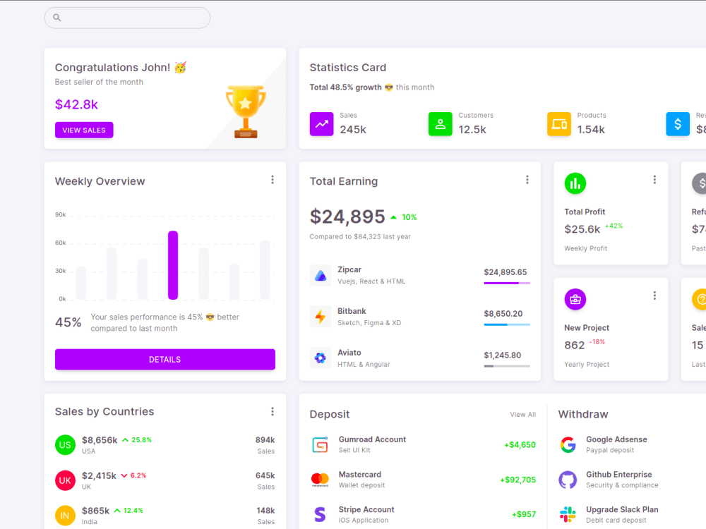The width and height of the screenshot is (706, 529).
Task: Click the $24,895 total earning value
Action: pyautogui.click(x=347, y=217)
